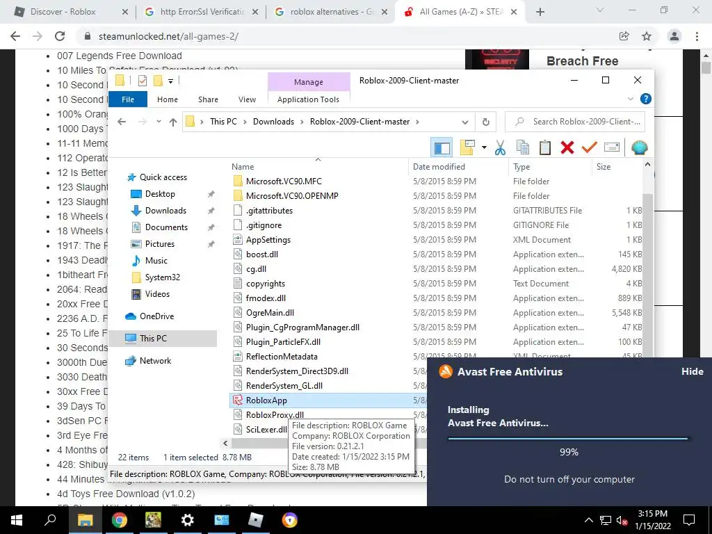This screenshot has height=534, width=712.
Task: Click the Copy icon in Explorer toolbar
Action: [523, 147]
